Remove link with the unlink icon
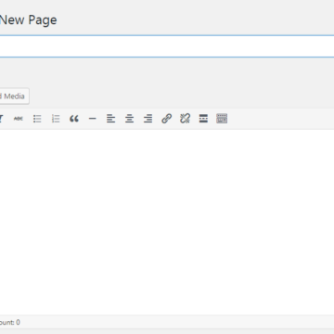 [185, 119]
